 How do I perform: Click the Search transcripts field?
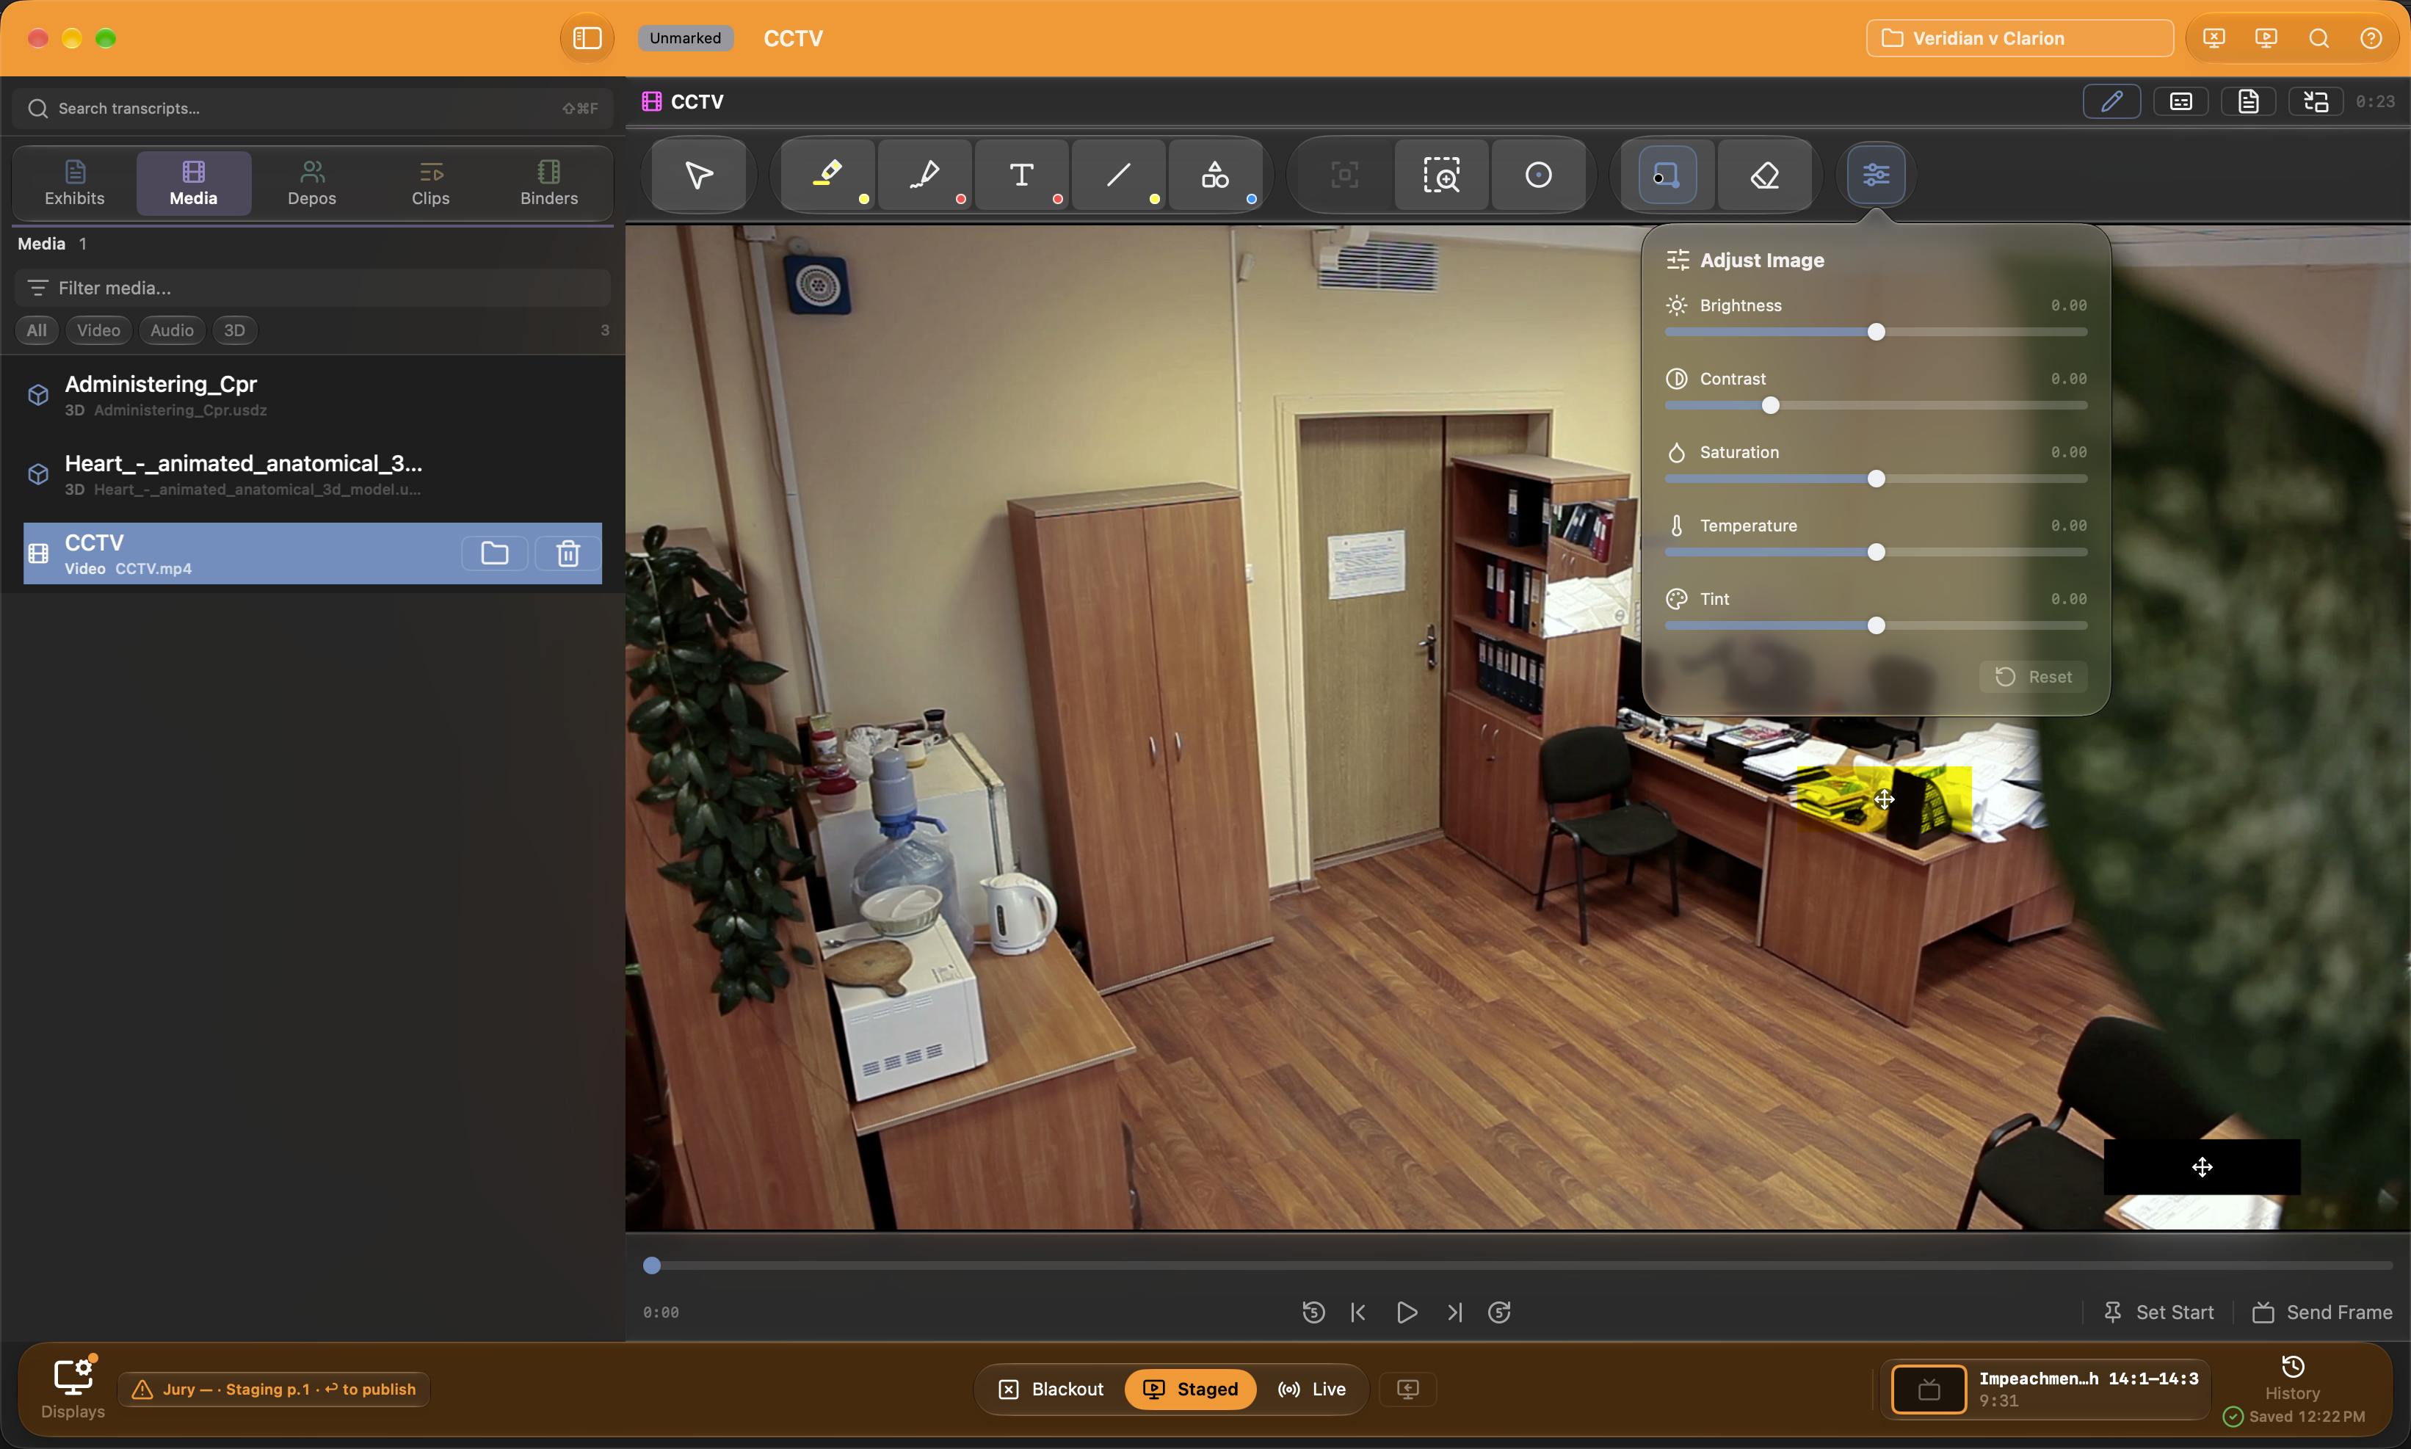[313, 109]
